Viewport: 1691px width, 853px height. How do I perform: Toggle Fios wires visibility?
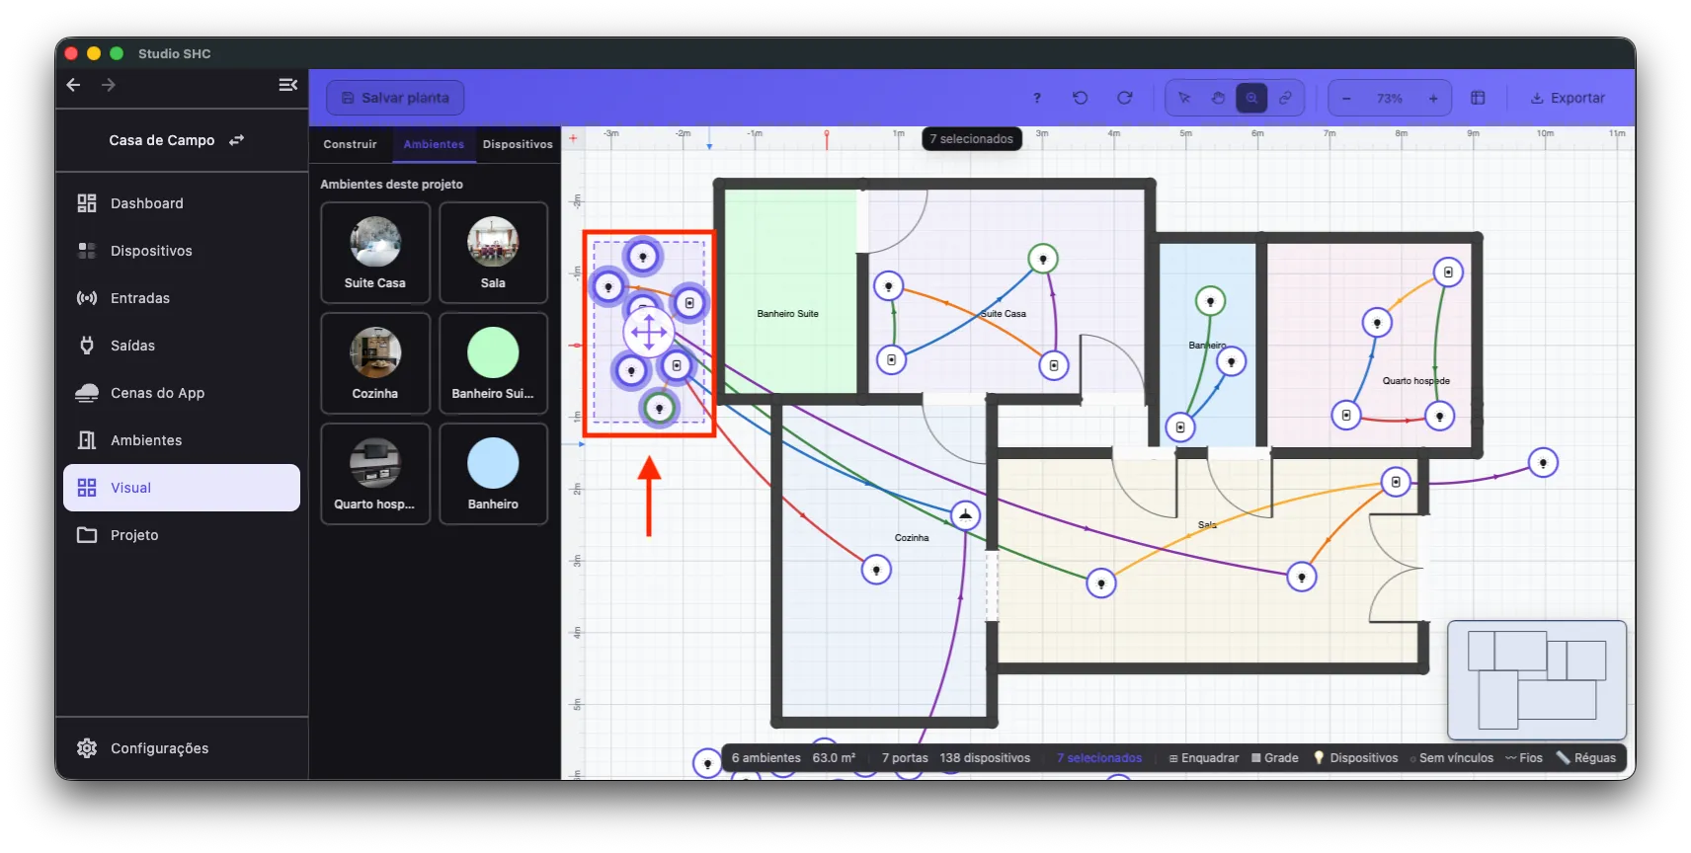pos(1524,758)
